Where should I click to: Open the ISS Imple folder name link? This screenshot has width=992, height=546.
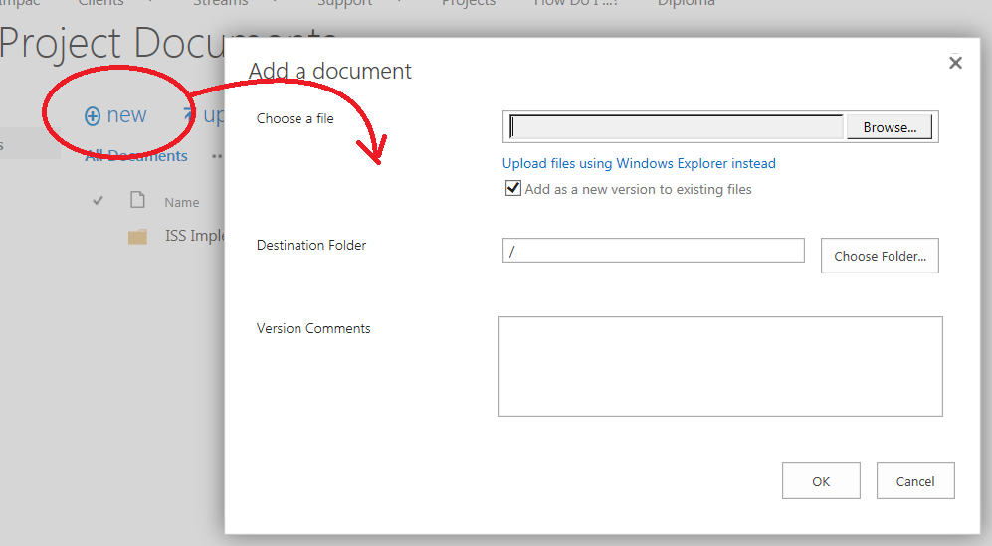pos(195,237)
